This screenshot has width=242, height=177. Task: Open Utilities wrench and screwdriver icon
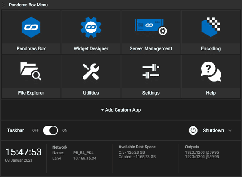point(91,72)
